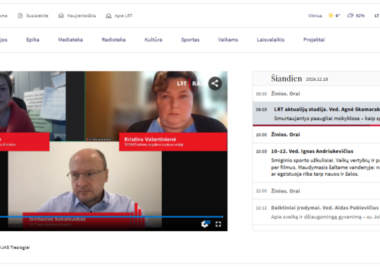
Task: Go to the Radioteka section
Action: 113,40
